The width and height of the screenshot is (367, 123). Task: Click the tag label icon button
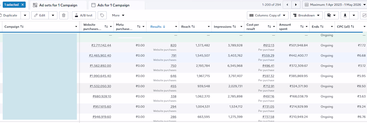click(x=102, y=15)
